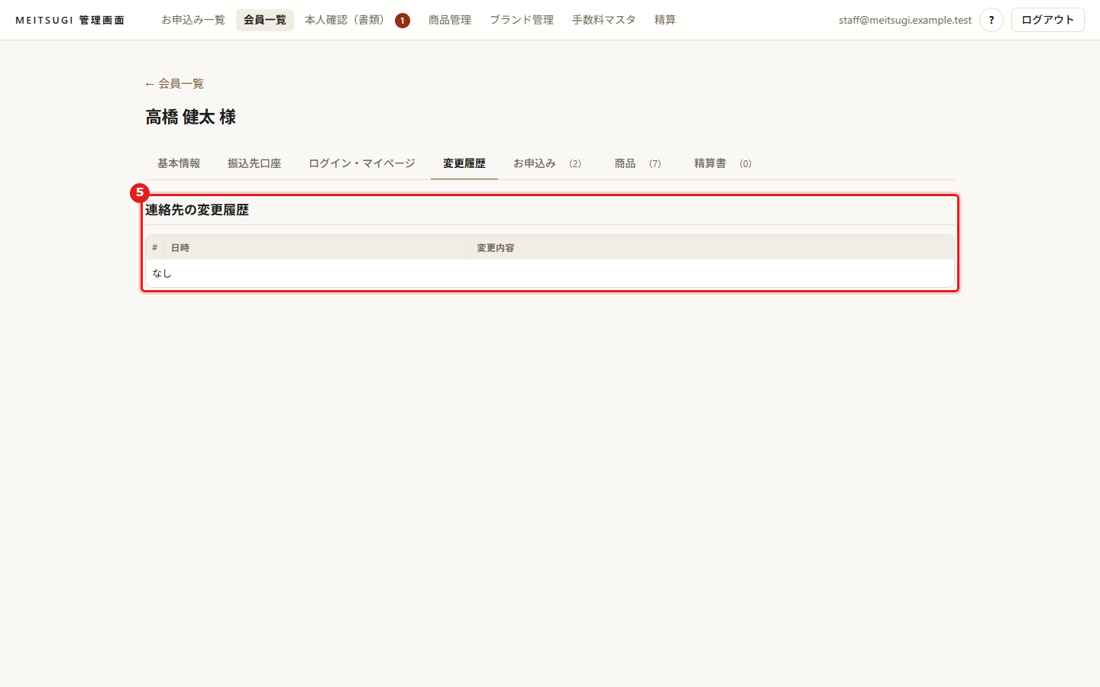1100x687 pixels.
Task: Follow the ← 会員一覧 back link
Action: pos(174,83)
